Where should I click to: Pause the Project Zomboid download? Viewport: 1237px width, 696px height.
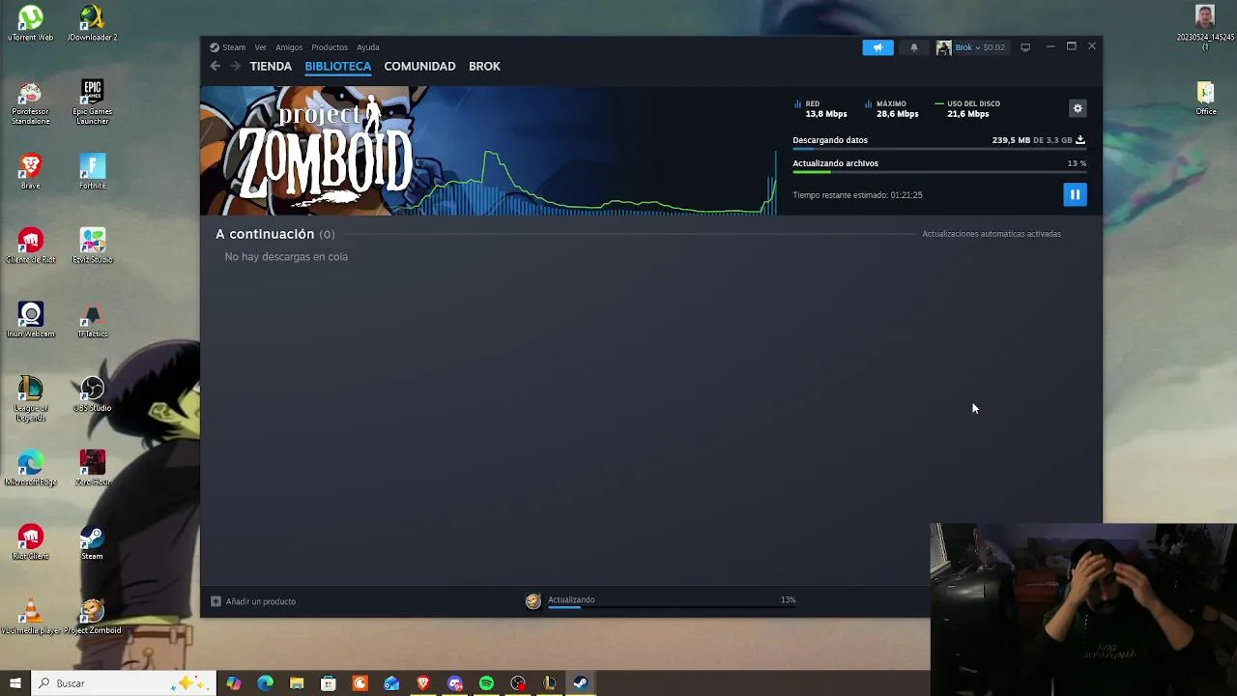1075,194
